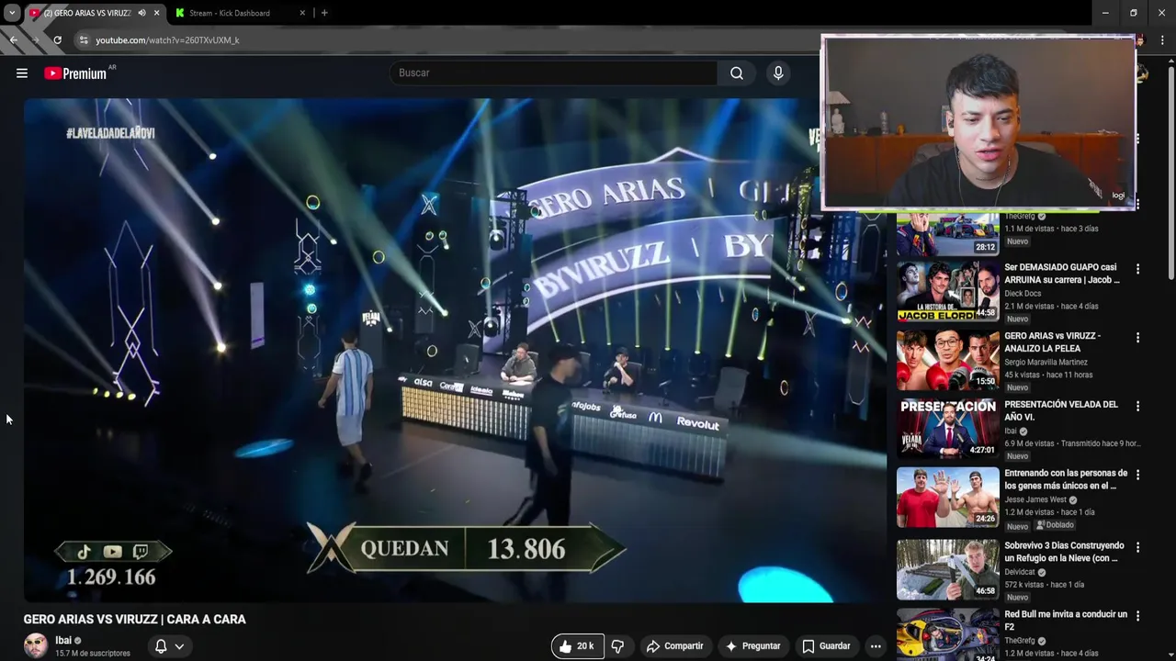This screenshot has width=1176, height=661.
Task: Mute the YouTube tab's audio speaker icon
Action: coord(141,13)
